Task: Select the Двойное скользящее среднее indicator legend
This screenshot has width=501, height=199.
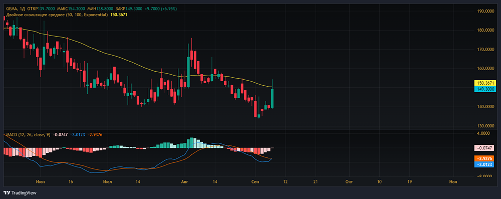Action: (57, 15)
